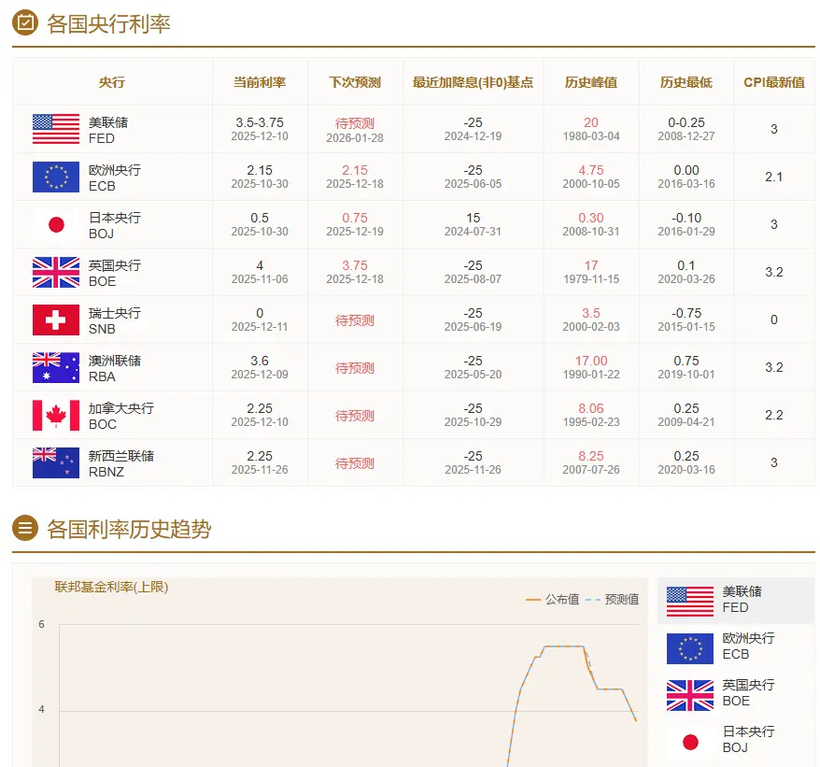Click RBNZ historical peak 8.25
The width and height of the screenshot is (820, 767).
tap(591, 456)
